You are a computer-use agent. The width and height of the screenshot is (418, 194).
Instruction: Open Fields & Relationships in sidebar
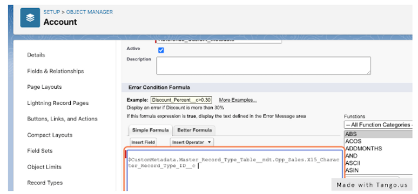pyautogui.click(x=56, y=71)
